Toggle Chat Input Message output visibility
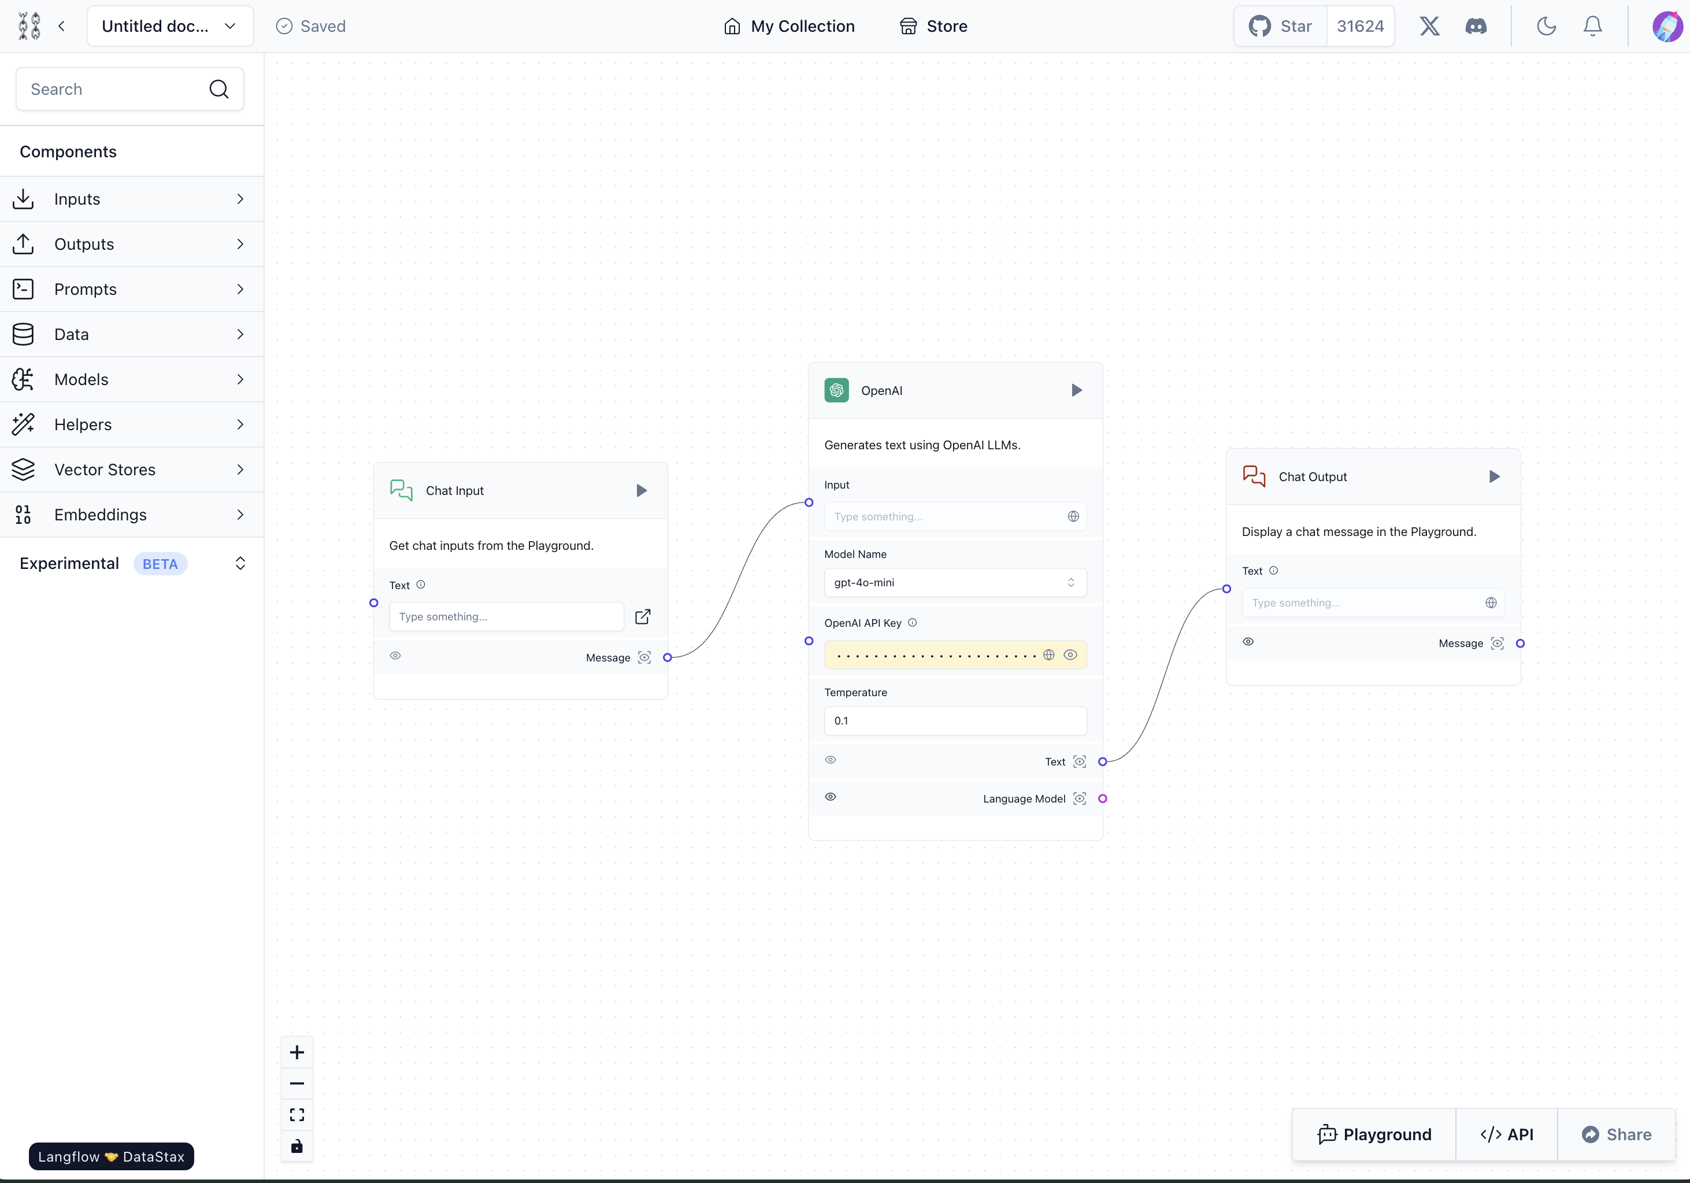The height and width of the screenshot is (1183, 1690). pos(395,655)
